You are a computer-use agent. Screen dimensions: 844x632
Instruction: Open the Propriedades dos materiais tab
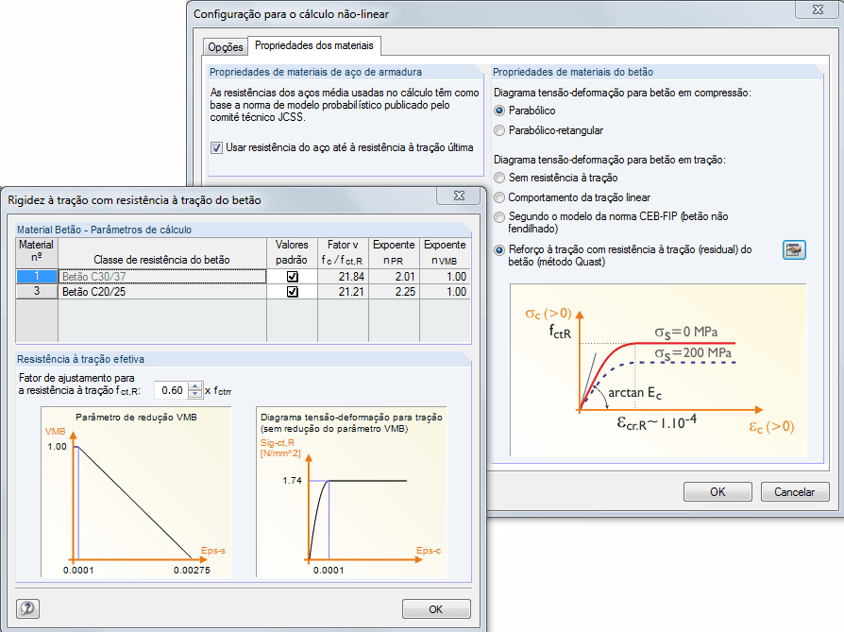[314, 44]
